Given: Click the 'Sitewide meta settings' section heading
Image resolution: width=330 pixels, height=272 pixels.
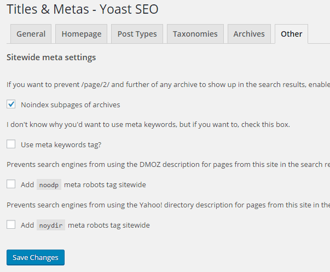Looking at the screenshot, I should pos(51,57).
